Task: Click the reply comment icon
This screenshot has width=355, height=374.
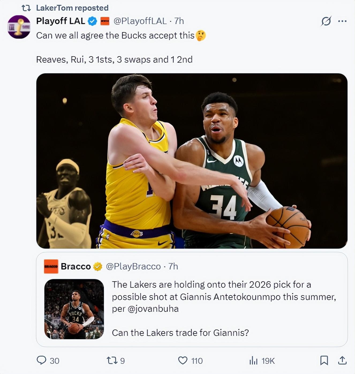Action: click(41, 360)
